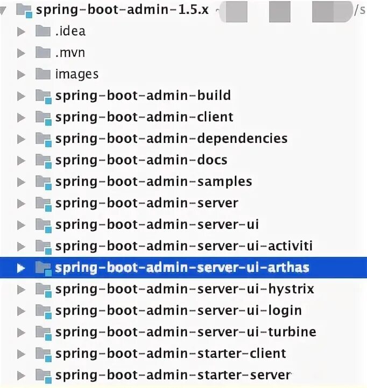This screenshot has height=388, width=367.
Task: Expand spring-boot-admin-server-ui-arthas disclosure arrow
Action: 21,268
